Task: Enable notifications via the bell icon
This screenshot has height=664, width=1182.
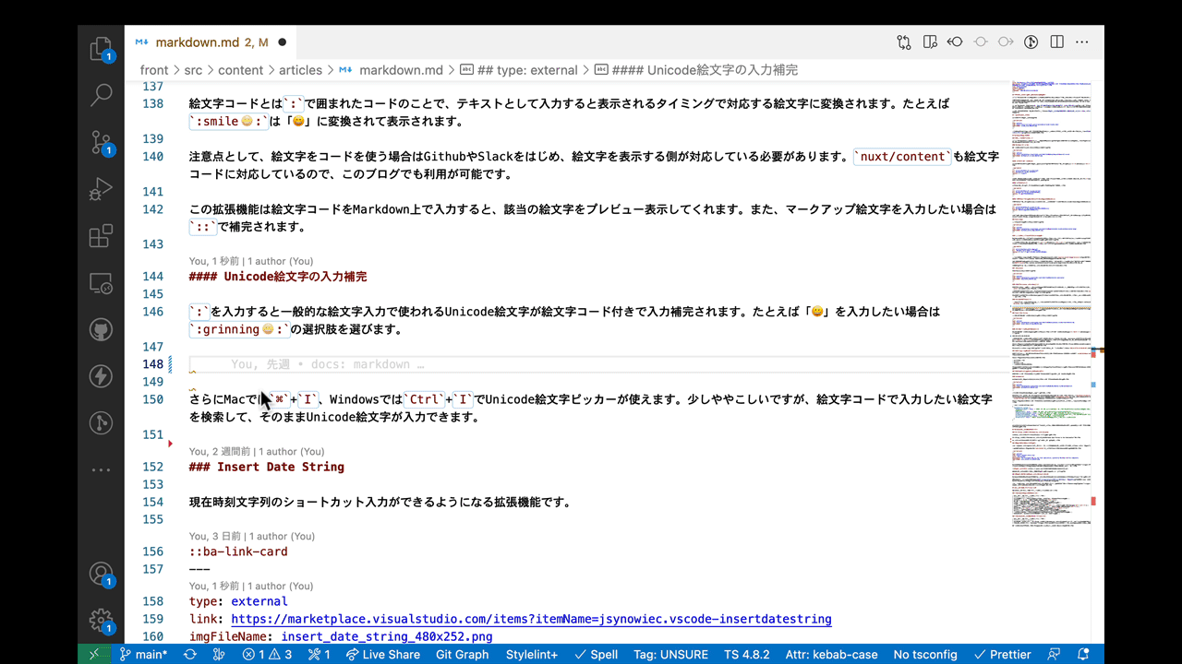Action: 1083,654
